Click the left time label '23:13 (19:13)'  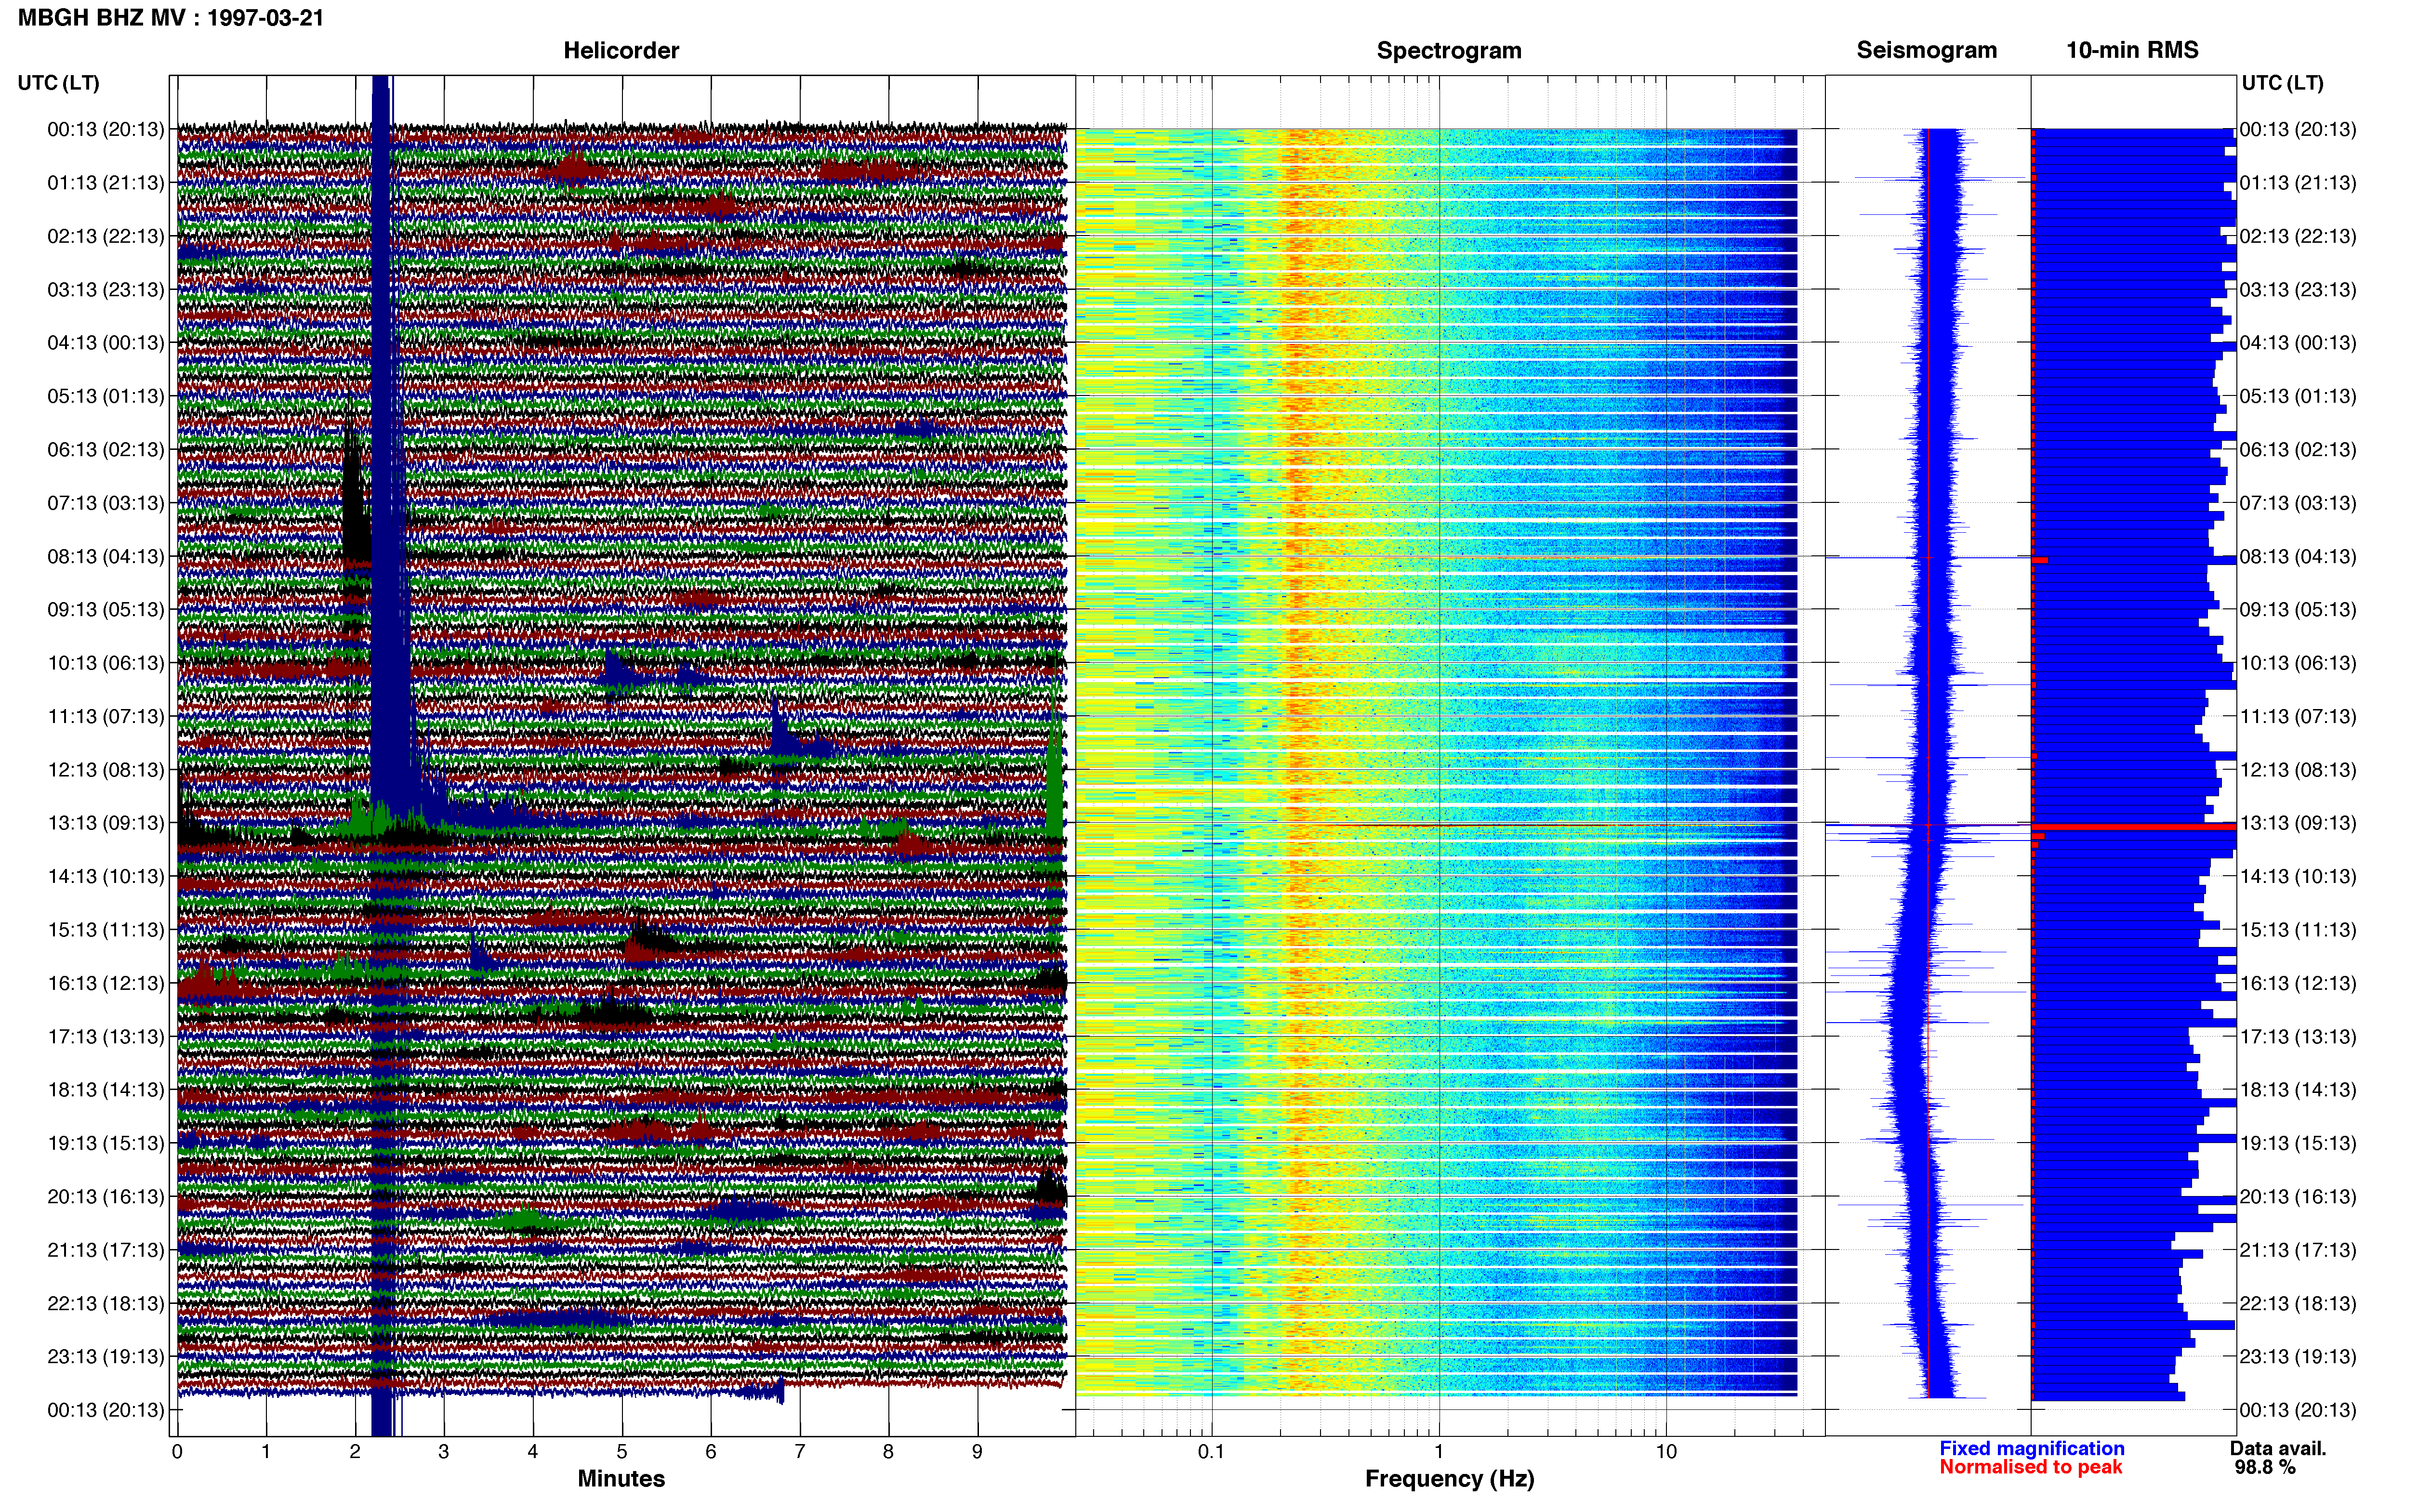pos(106,1357)
